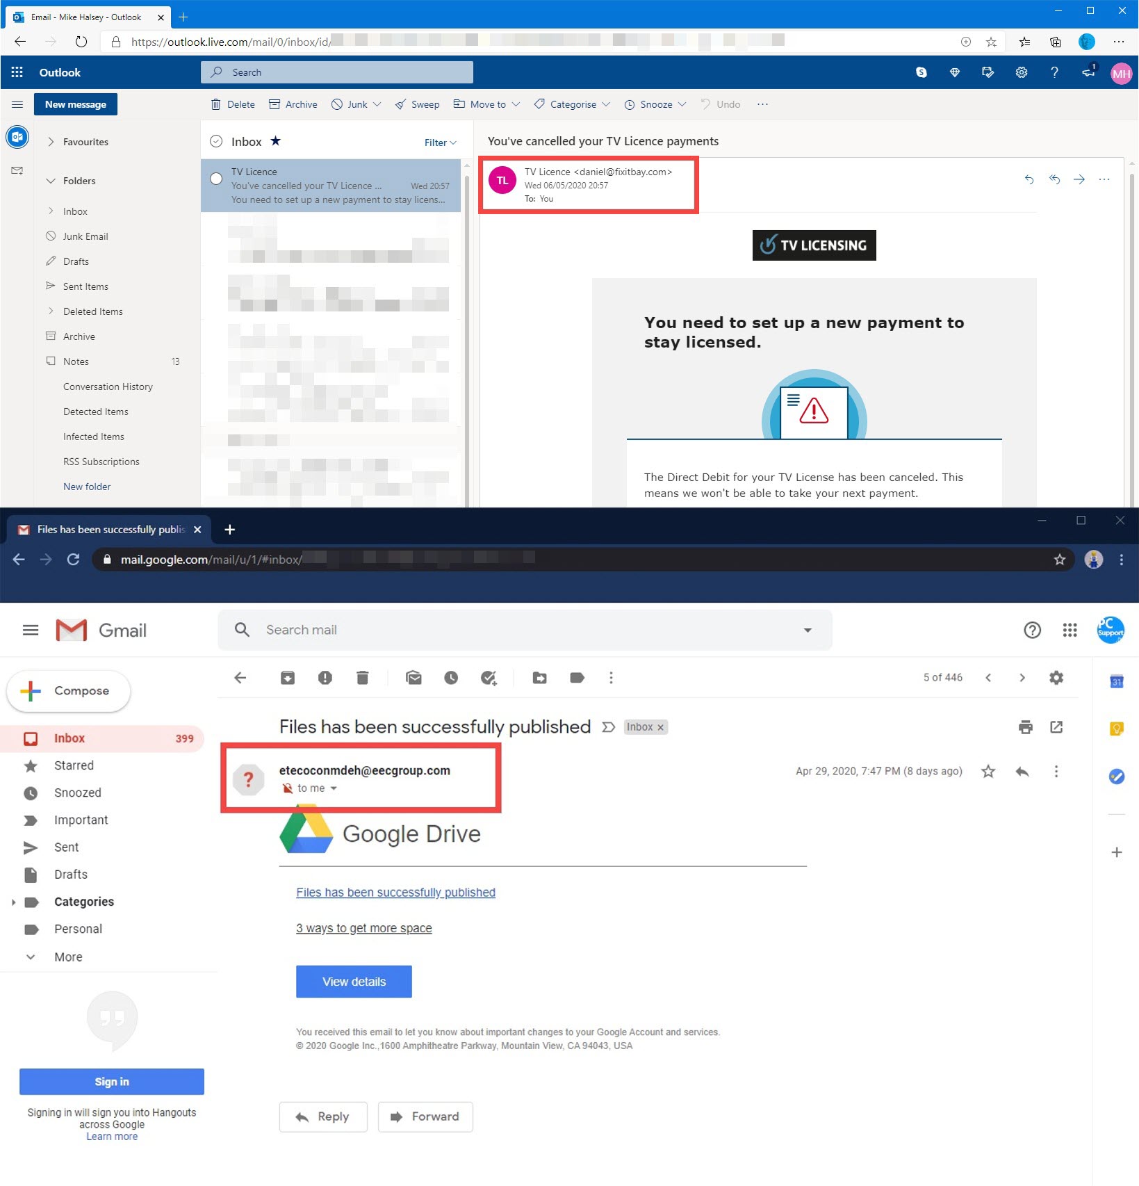Click Forward button below Gmail message
Screen dimensions: 1139x1186
pyautogui.click(x=425, y=1116)
